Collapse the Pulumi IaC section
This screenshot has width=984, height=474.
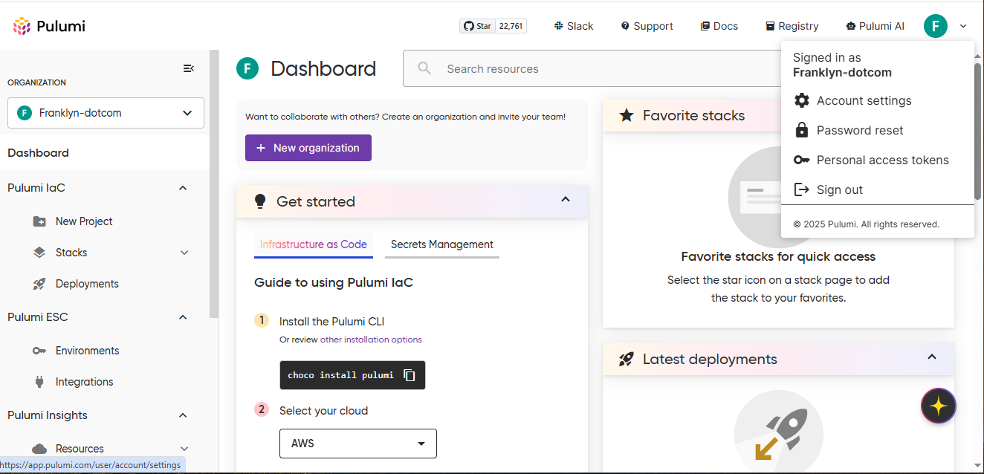tap(183, 188)
